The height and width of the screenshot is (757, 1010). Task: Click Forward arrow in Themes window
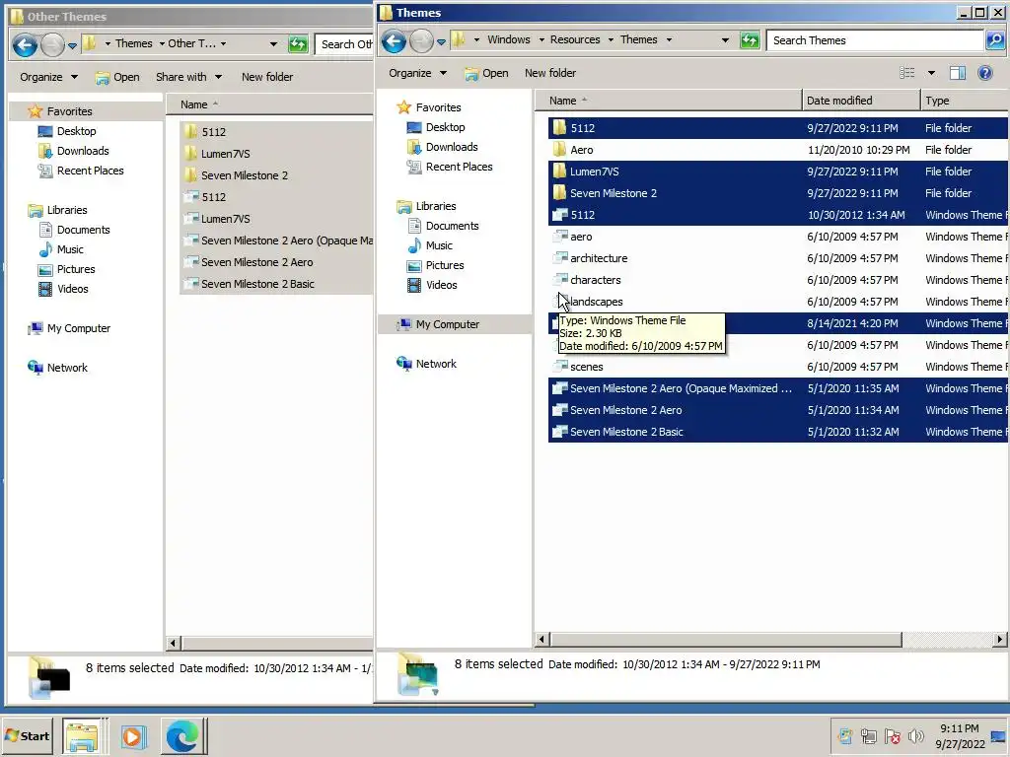(421, 41)
